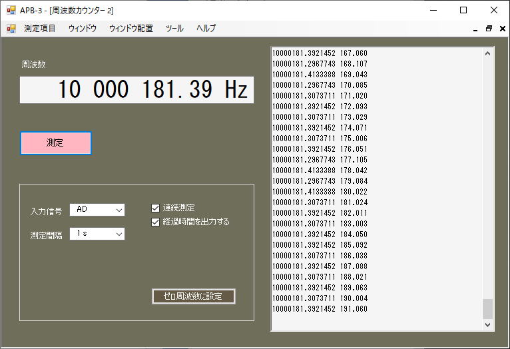
Task: Open the 測定間隔 1 s dropdown
Action: click(x=97, y=234)
